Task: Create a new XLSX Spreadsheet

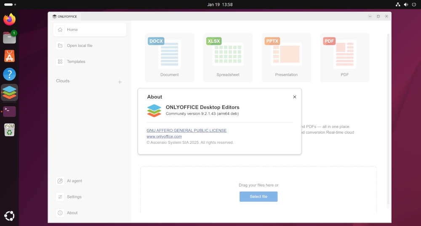Action: [x=228, y=57]
